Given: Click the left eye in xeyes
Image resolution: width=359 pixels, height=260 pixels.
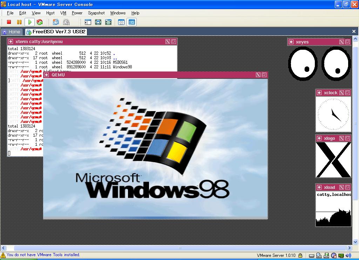Looking at the screenshot, I should coord(303,64).
